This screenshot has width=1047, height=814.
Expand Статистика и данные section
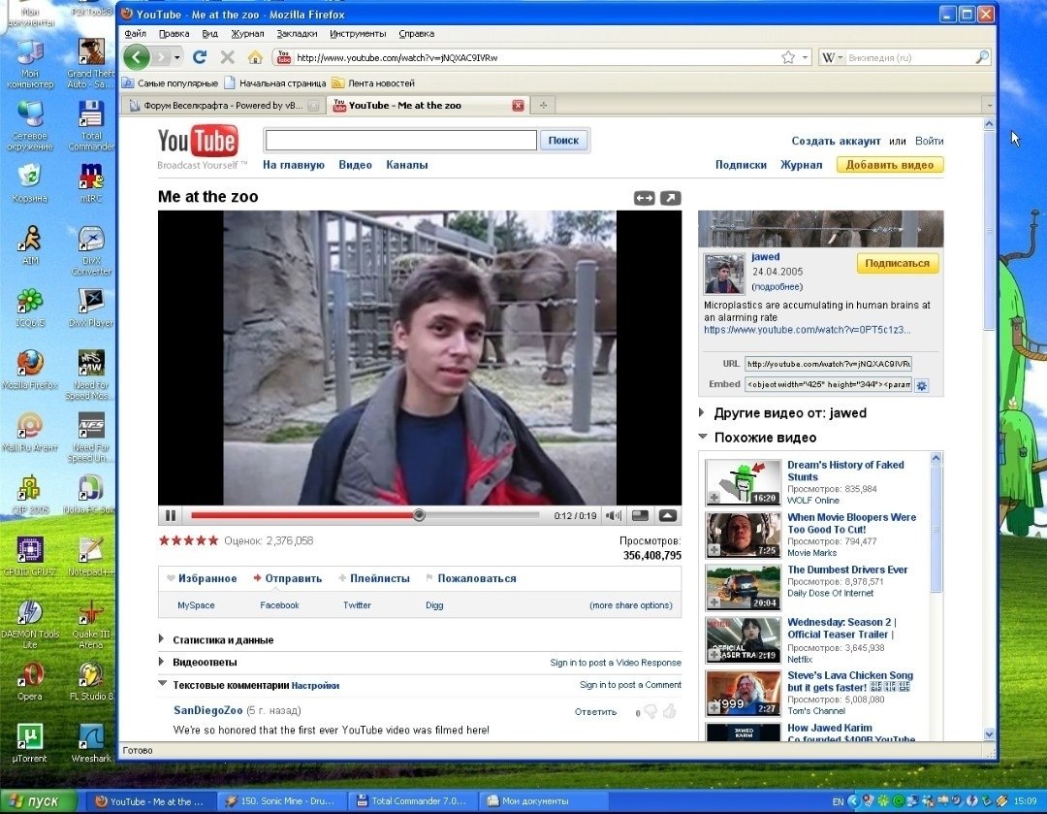(x=161, y=639)
